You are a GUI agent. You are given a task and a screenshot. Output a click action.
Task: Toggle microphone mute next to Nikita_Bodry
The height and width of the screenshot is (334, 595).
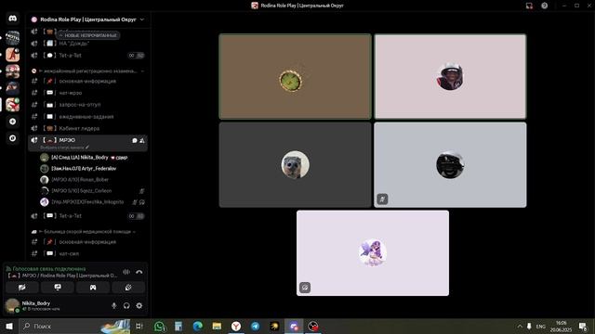point(113,305)
